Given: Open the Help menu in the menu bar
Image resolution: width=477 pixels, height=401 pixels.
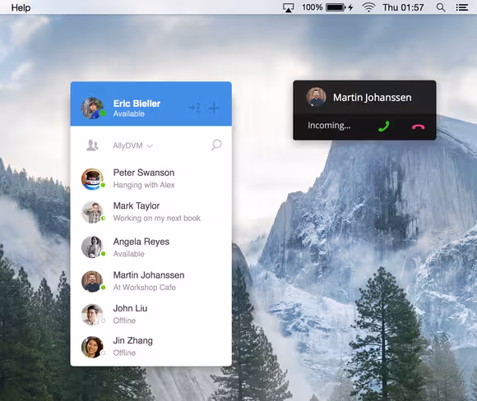Looking at the screenshot, I should 21,7.
